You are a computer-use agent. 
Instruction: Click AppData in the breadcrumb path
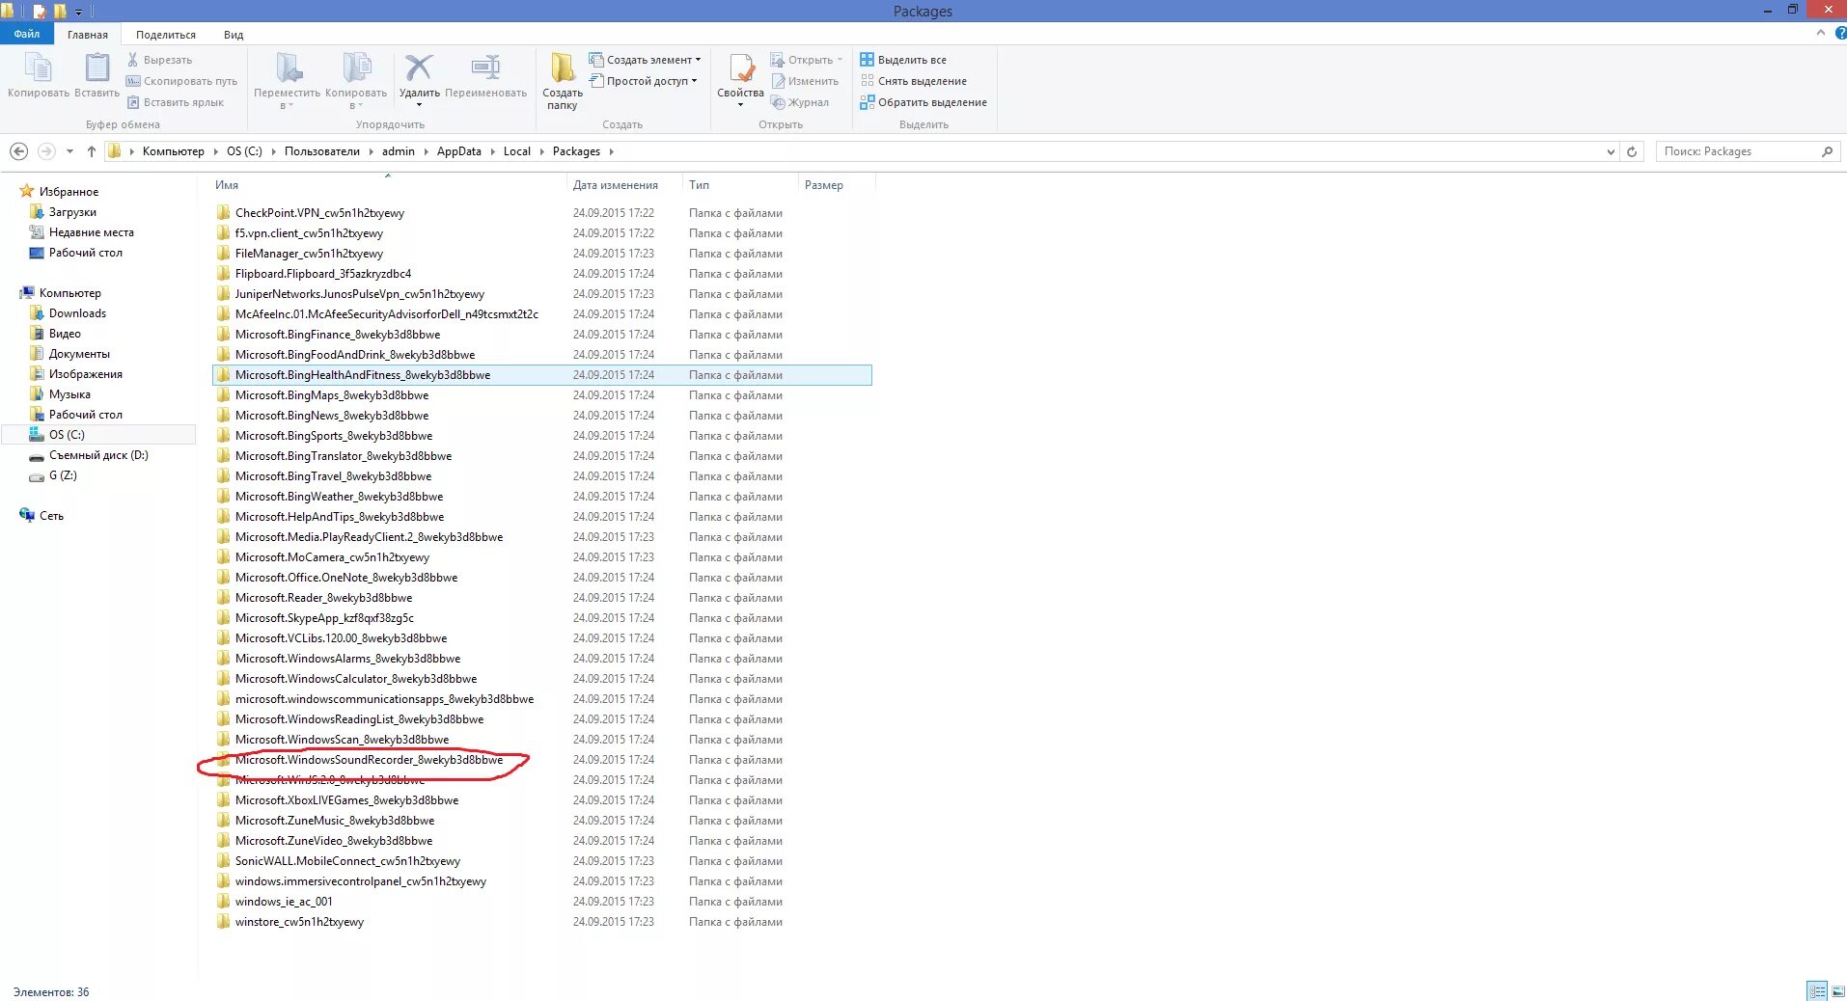[x=459, y=151]
